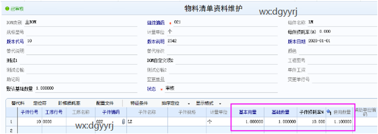Image resolution: width=378 pixels, height=134 pixels.
Task: Select the 基本用量 column header
Action: point(248,112)
